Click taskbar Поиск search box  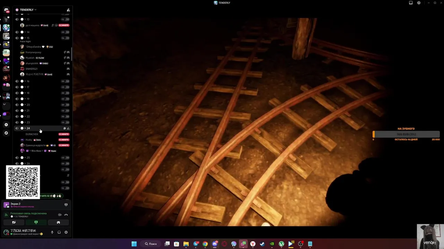[x=151, y=244]
